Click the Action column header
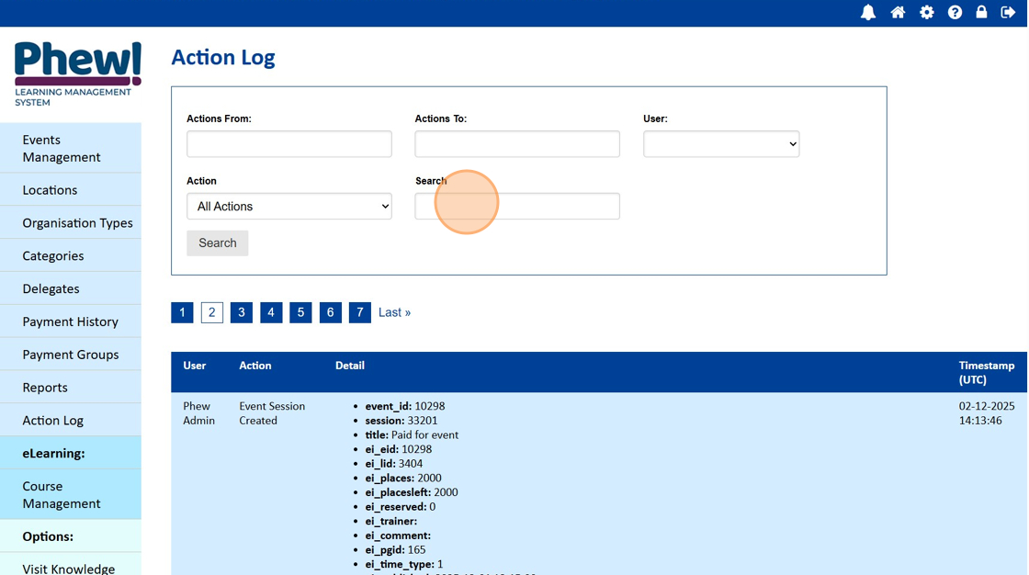The width and height of the screenshot is (1029, 575). 254,366
